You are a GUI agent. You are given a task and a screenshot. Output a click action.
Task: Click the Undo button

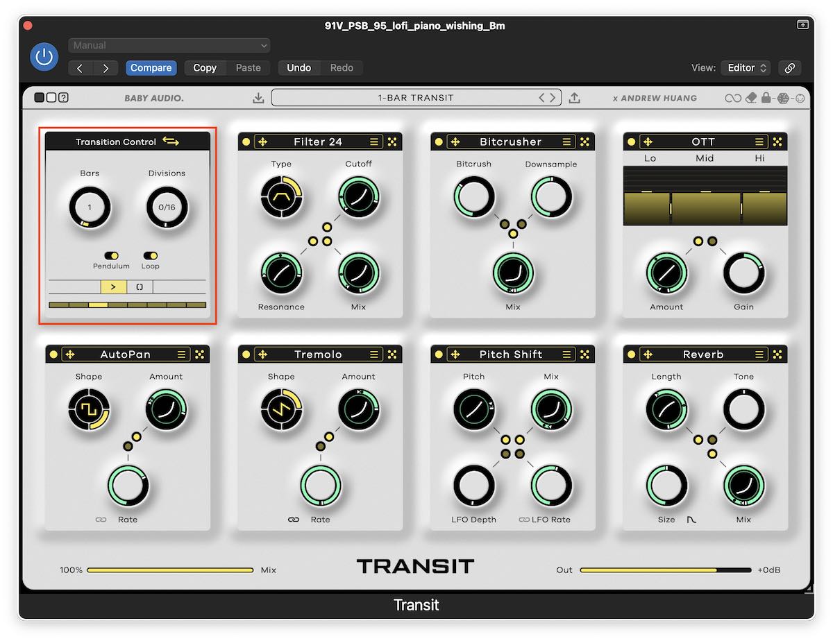point(299,68)
